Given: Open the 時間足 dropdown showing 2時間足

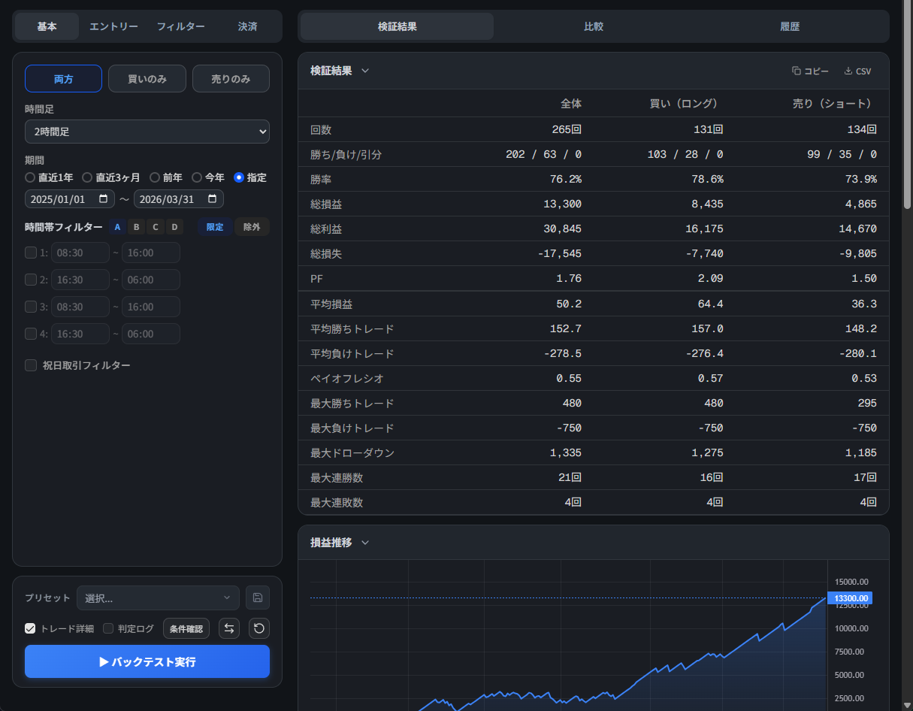Looking at the screenshot, I should tap(147, 131).
